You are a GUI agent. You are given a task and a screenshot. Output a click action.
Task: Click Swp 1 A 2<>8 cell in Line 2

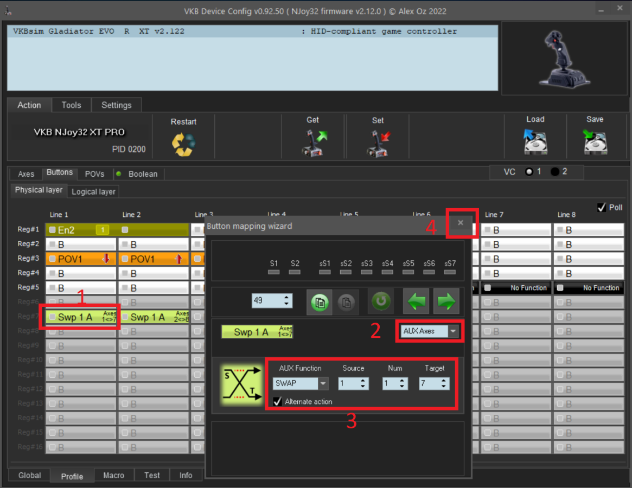pyautogui.click(x=154, y=317)
